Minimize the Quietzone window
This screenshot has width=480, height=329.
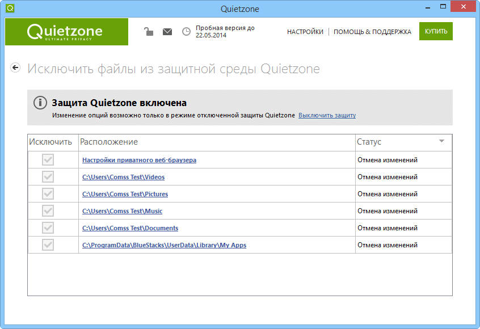pyautogui.click(x=428, y=7)
